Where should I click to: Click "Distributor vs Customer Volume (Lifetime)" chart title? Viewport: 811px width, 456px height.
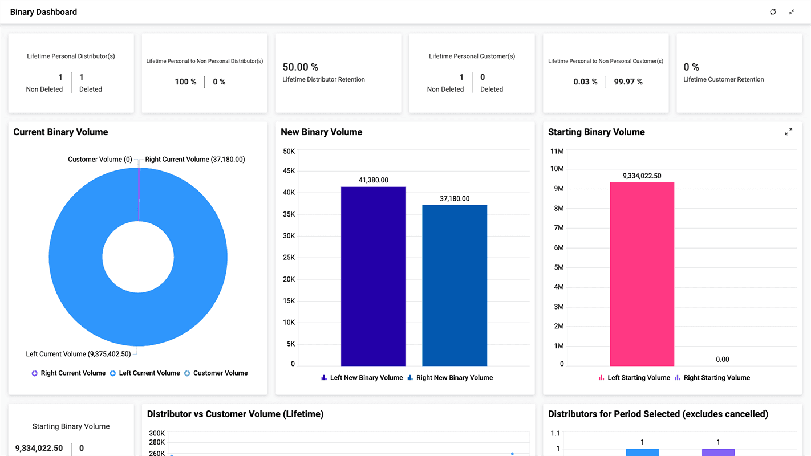point(236,414)
